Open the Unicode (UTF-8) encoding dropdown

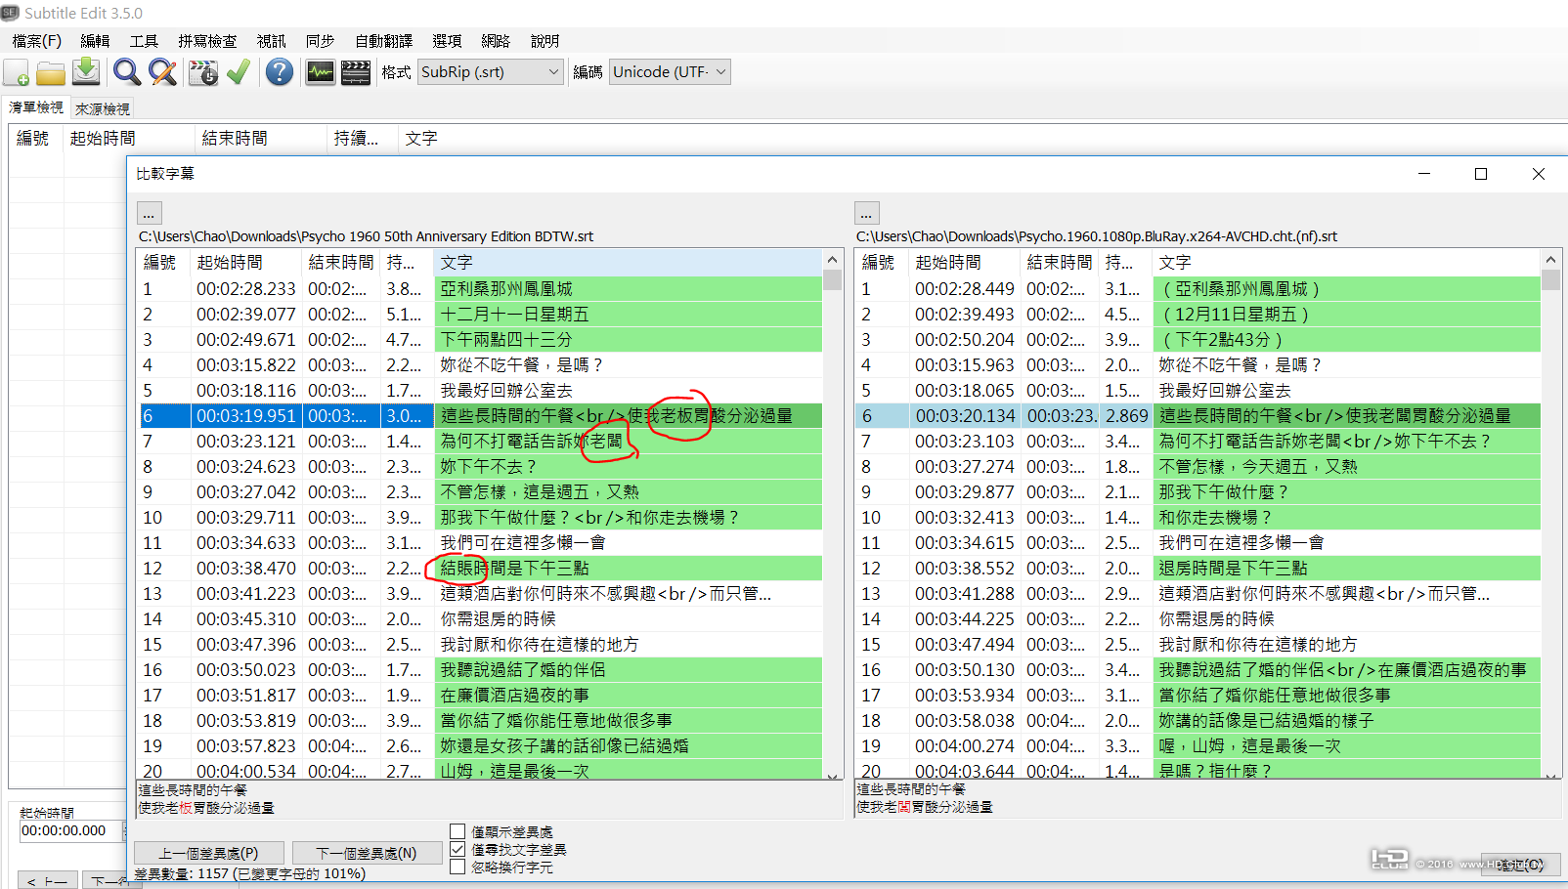click(x=670, y=72)
